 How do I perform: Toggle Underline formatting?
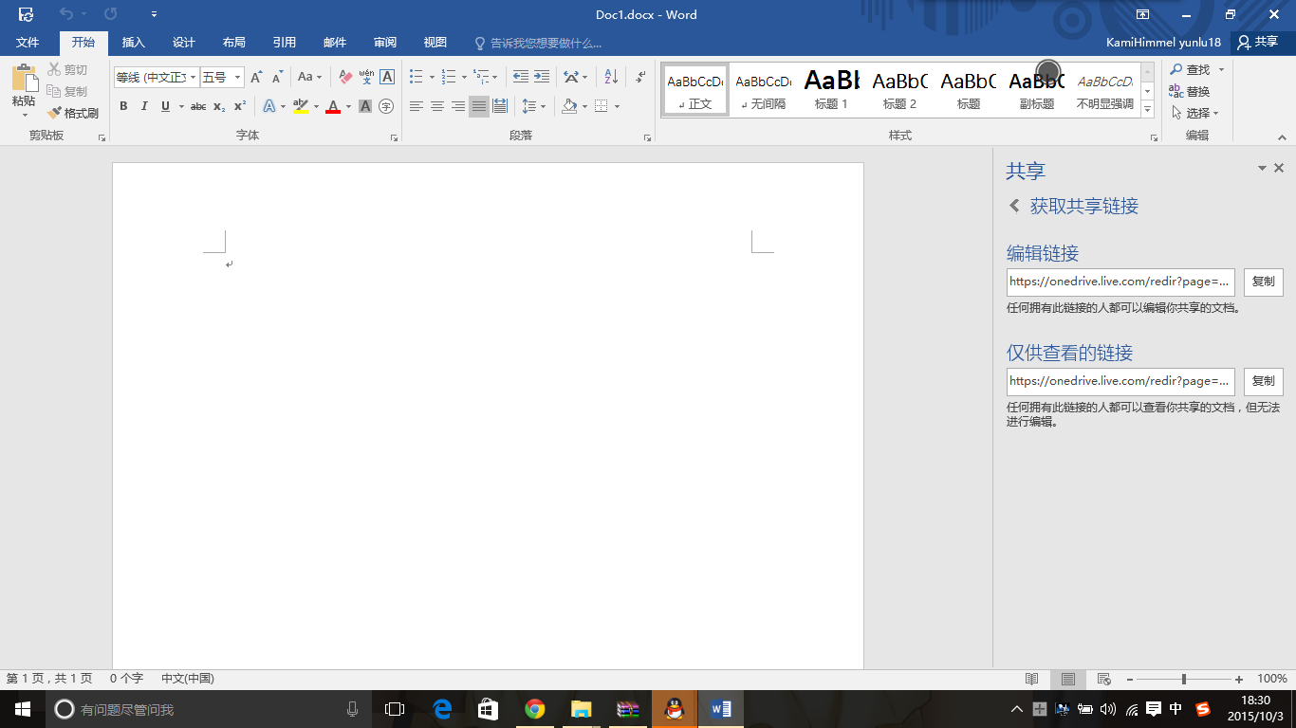click(x=165, y=106)
